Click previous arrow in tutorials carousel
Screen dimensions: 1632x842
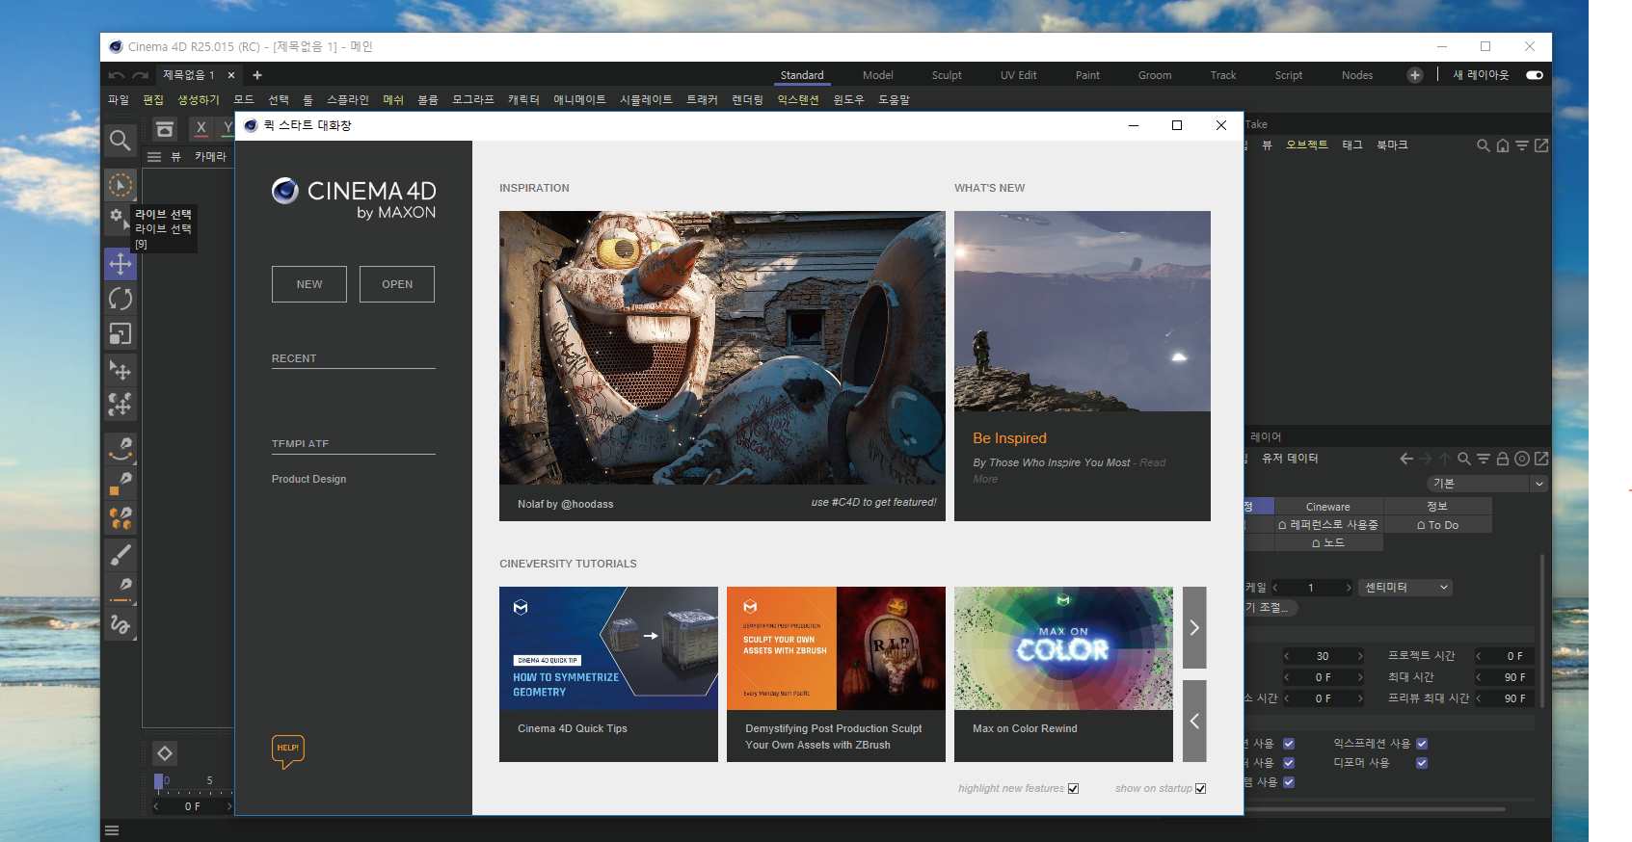(1194, 721)
